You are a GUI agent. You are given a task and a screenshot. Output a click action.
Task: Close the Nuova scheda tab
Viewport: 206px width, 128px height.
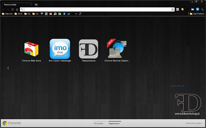click(x=32, y=5)
